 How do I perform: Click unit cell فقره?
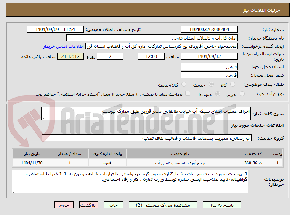107,163
